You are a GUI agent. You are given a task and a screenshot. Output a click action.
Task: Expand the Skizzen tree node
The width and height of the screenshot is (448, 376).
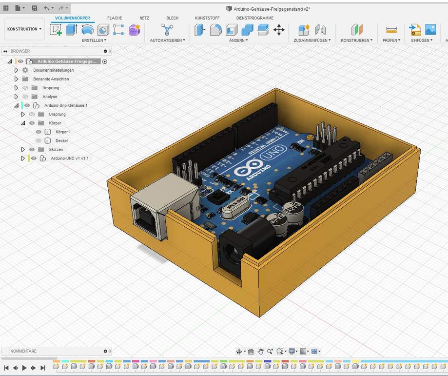tap(22, 149)
